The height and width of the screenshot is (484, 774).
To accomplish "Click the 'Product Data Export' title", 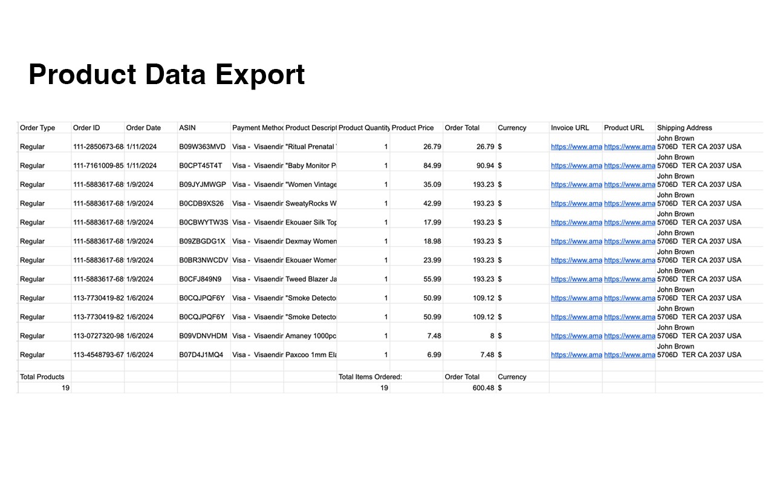I will 167,74.
